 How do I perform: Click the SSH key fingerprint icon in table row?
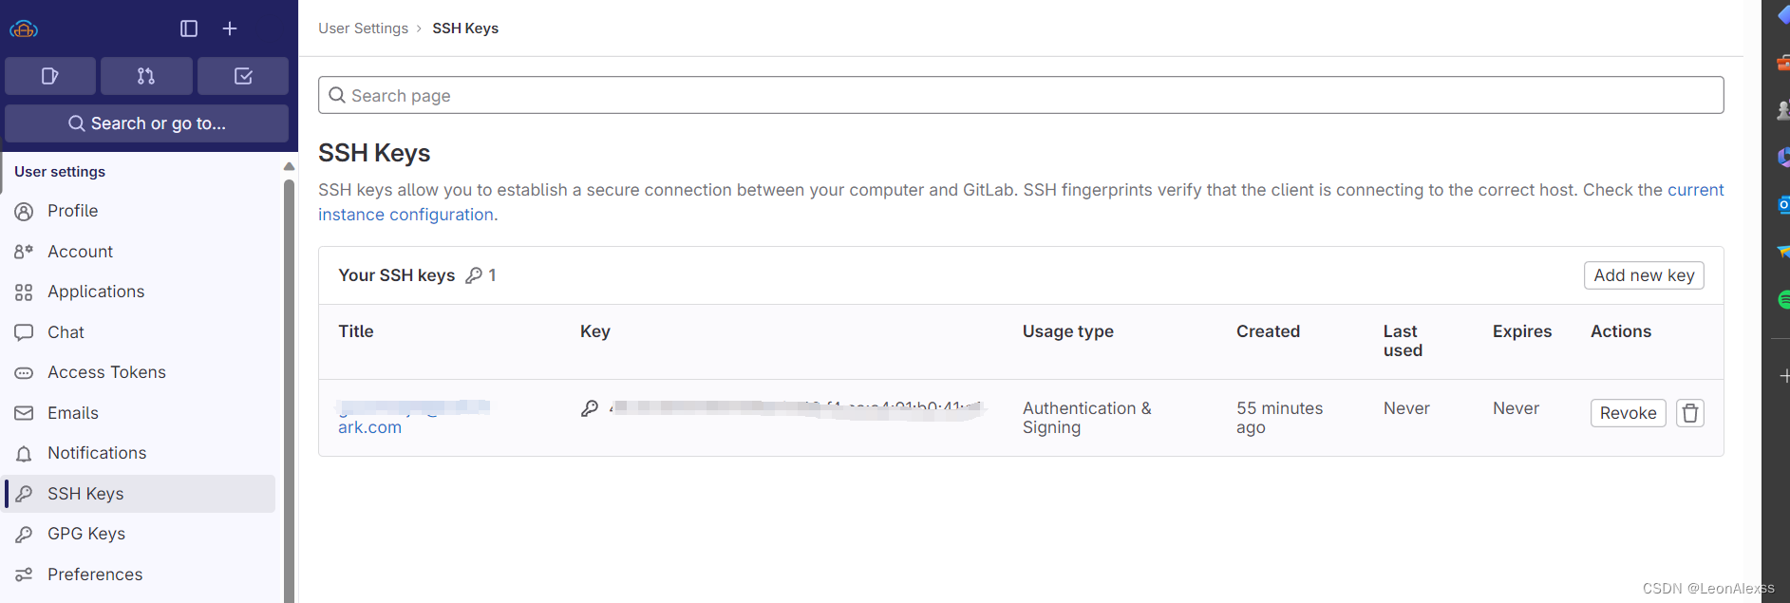pos(591,408)
